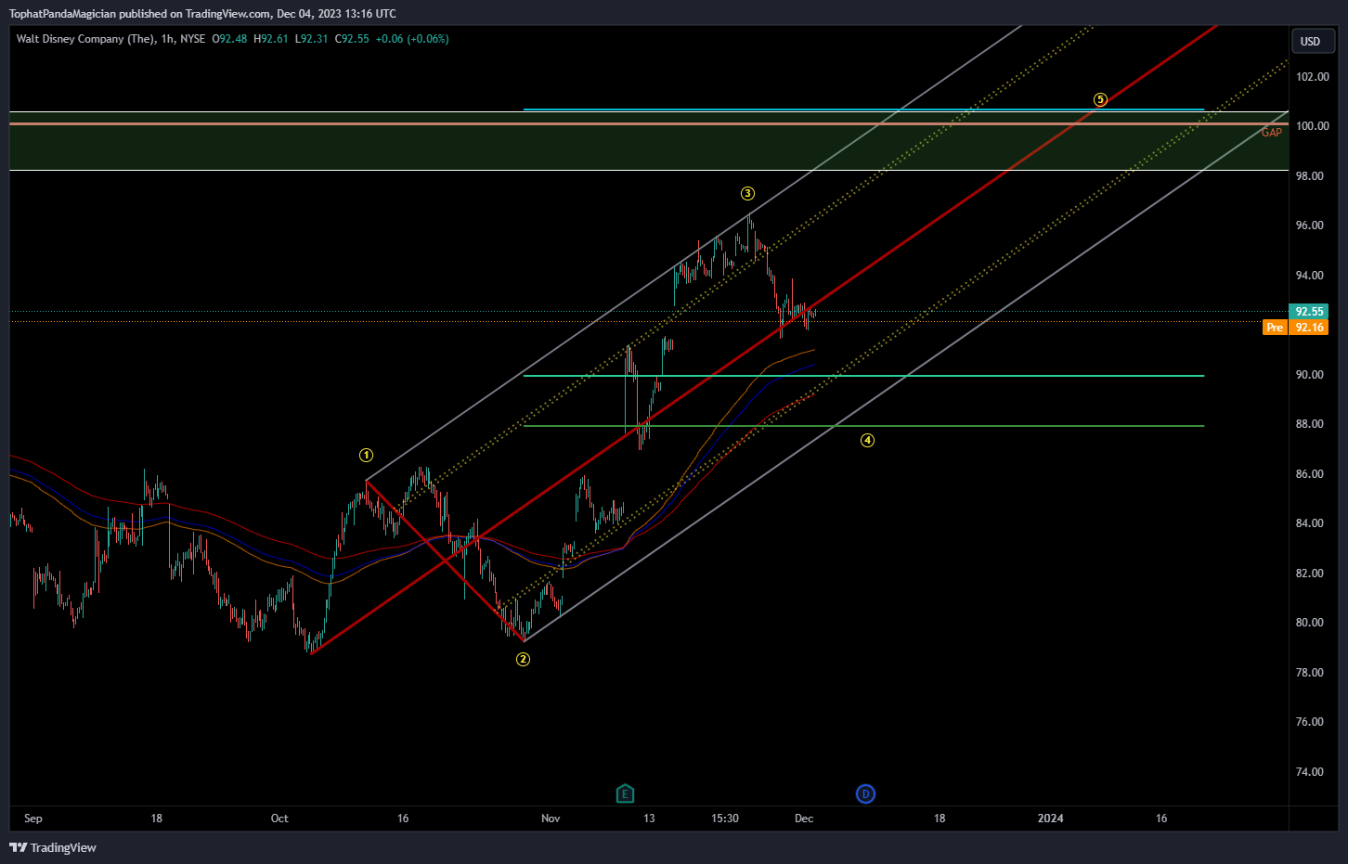Click the GAP text label

pos(1271,133)
